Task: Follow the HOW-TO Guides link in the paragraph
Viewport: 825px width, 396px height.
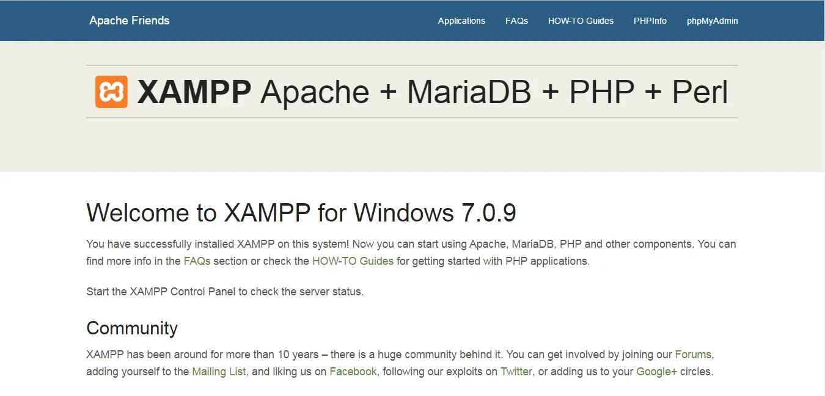Action: tap(353, 261)
